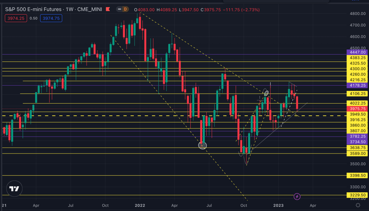The image size is (369, 211).
Task: Select the 3638.75 price label
Action: click(357, 148)
